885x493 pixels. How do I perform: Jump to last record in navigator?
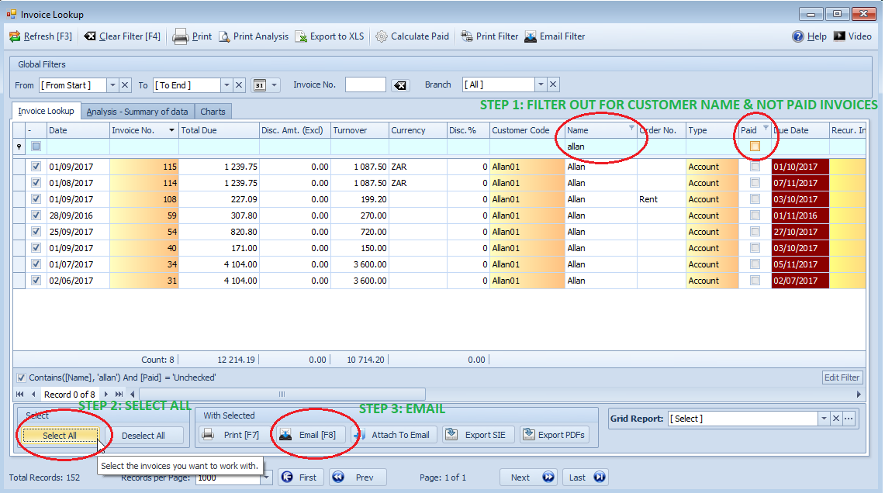[x=119, y=395]
